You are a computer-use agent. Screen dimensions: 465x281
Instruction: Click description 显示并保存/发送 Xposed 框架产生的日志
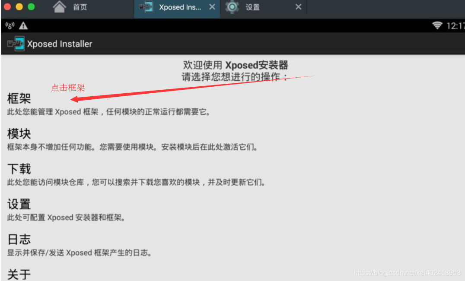click(x=80, y=253)
